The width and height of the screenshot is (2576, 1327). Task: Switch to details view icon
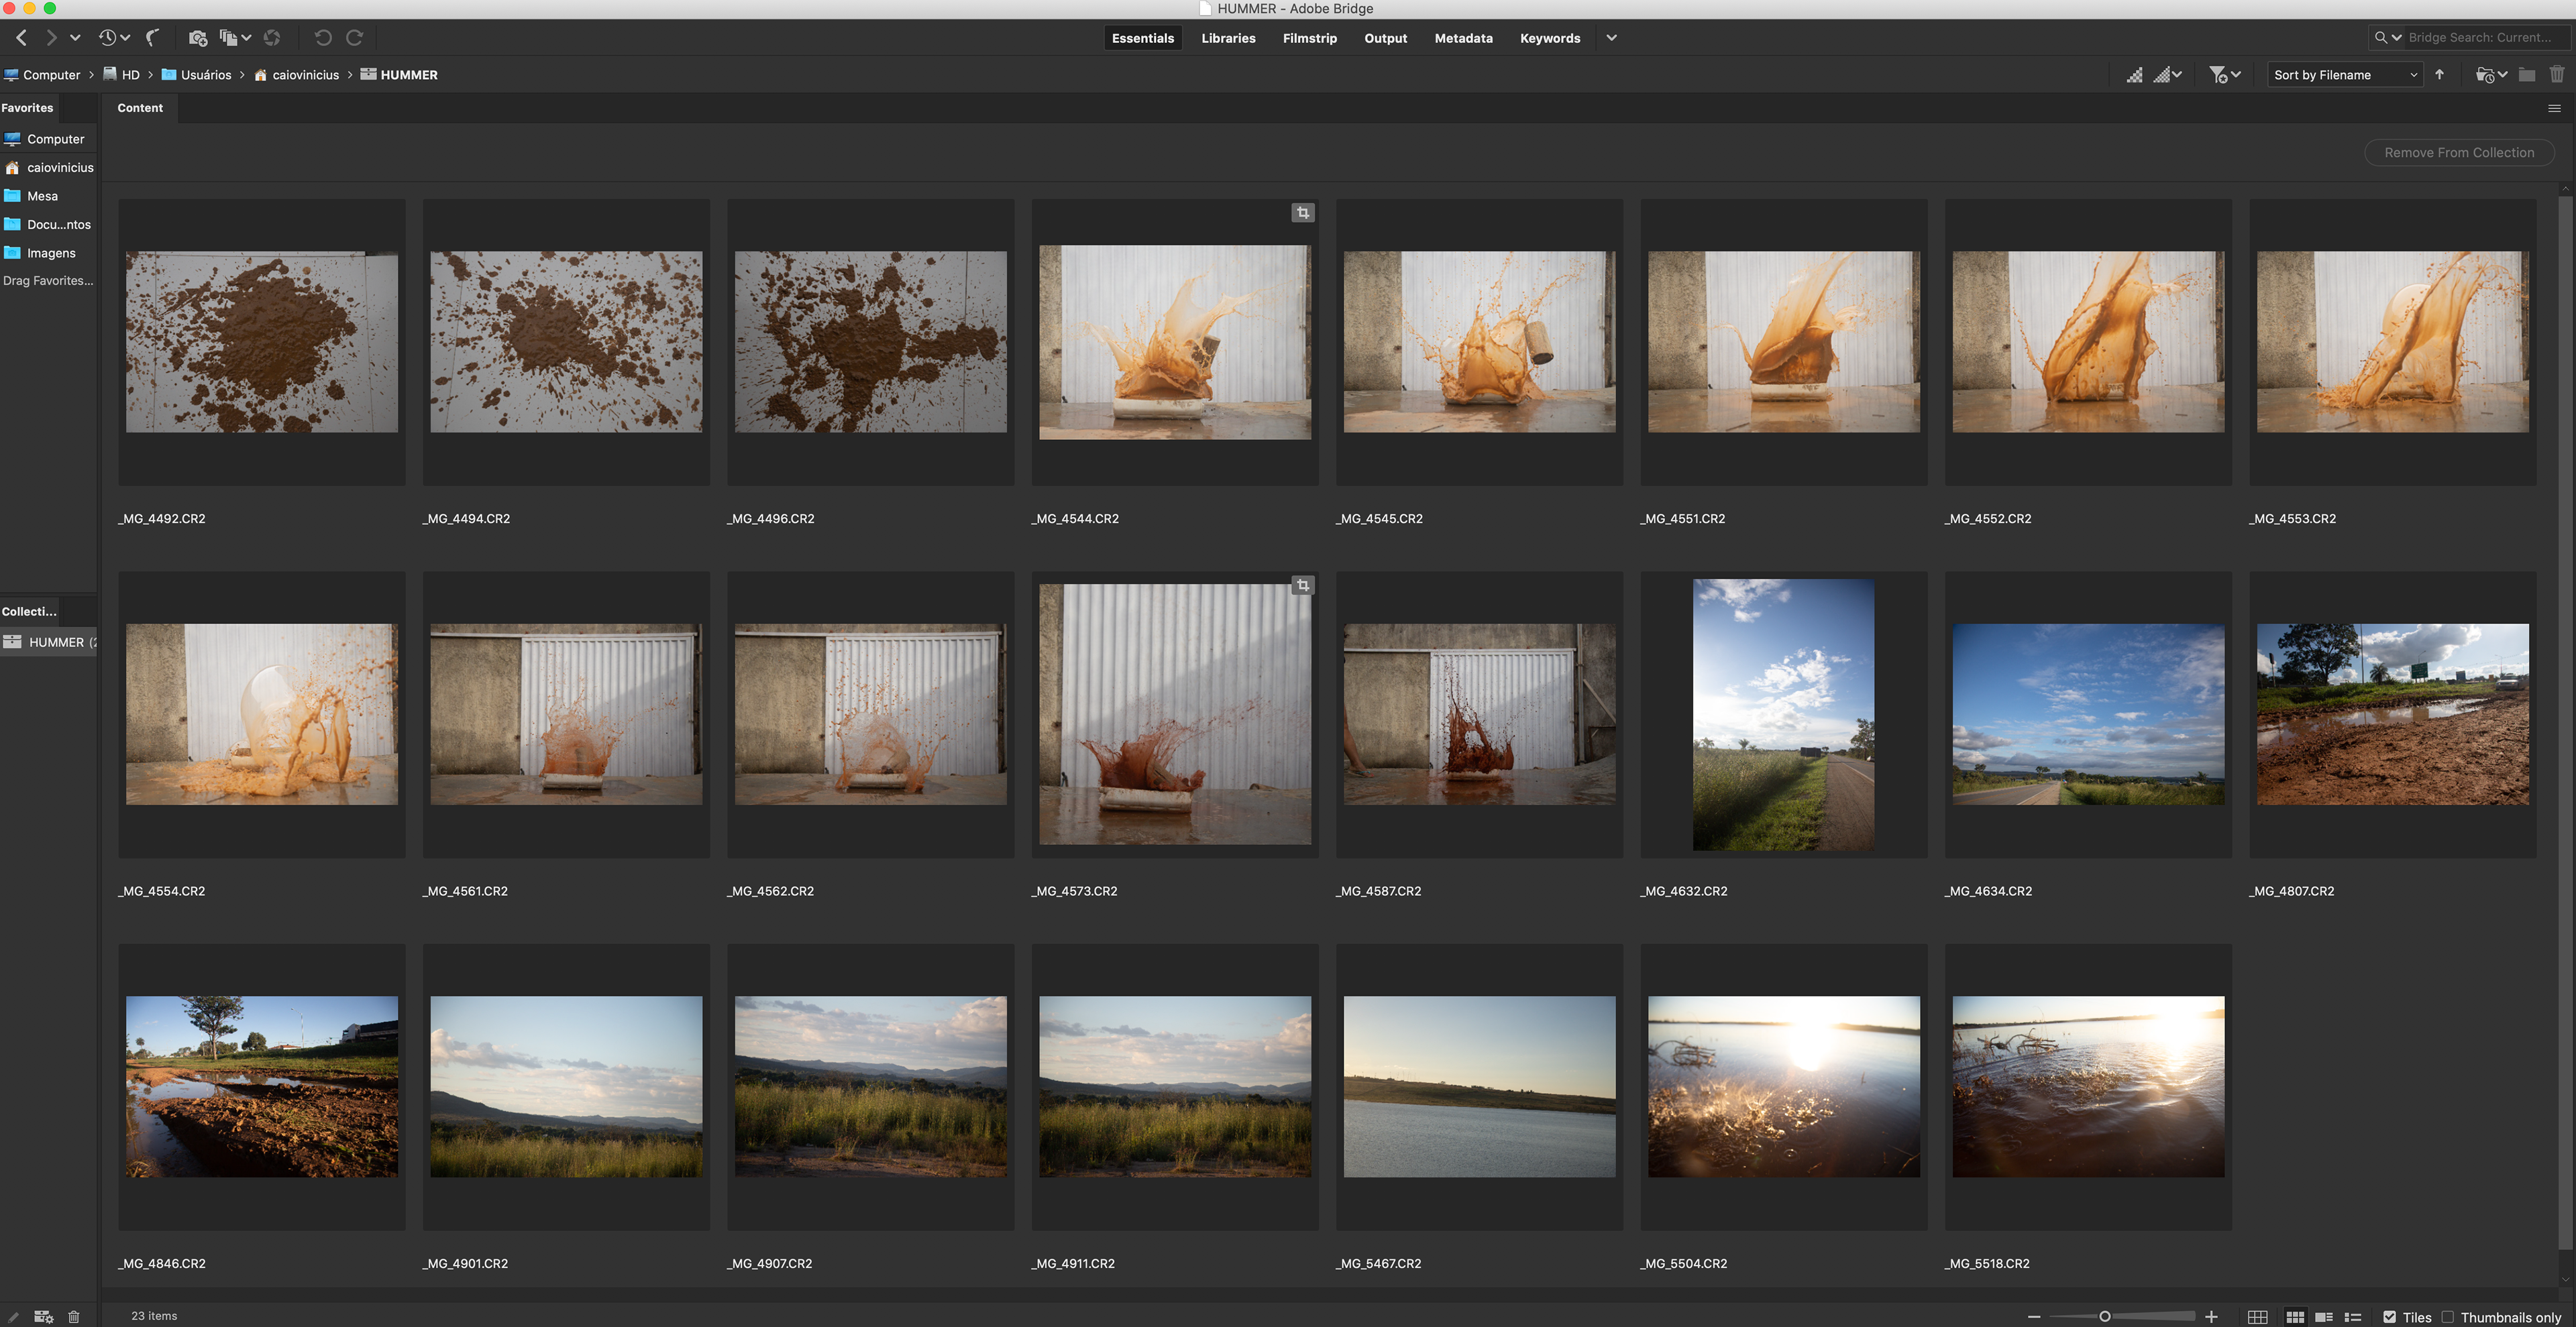(x=2324, y=1317)
